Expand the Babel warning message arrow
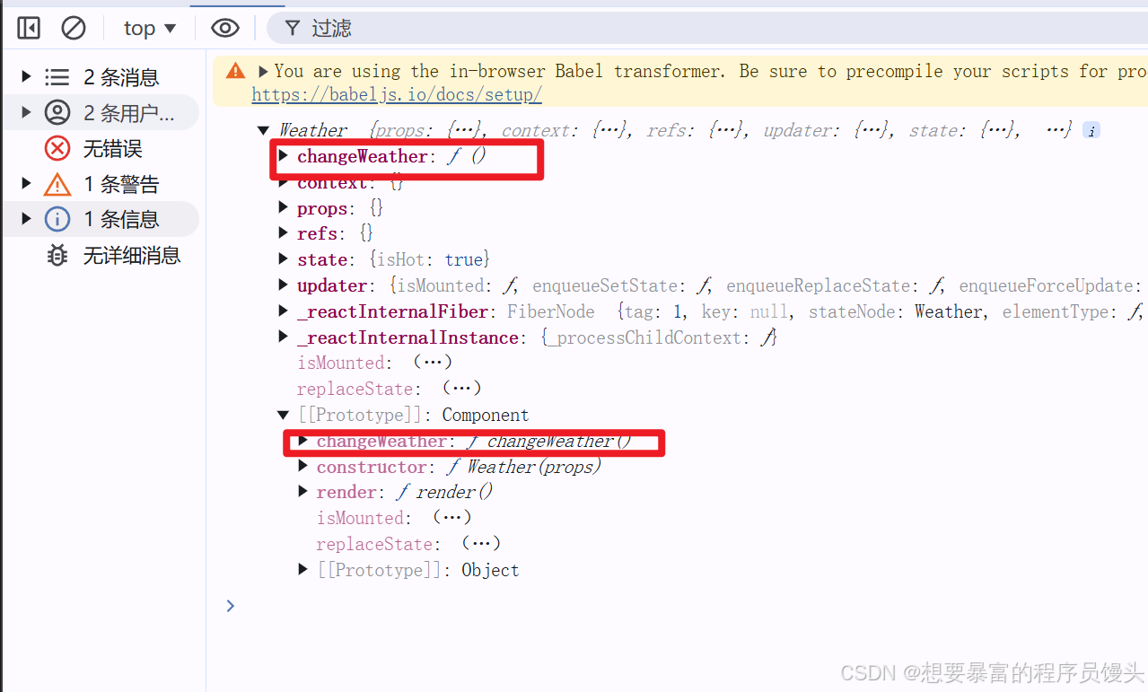1148x692 pixels. [x=263, y=71]
